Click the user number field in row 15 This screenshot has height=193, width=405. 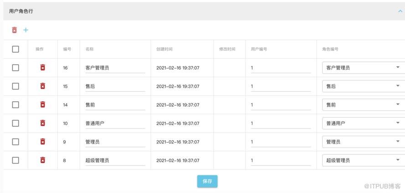pos(281,86)
